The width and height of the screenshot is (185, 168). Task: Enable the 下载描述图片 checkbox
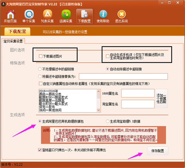[41, 56]
